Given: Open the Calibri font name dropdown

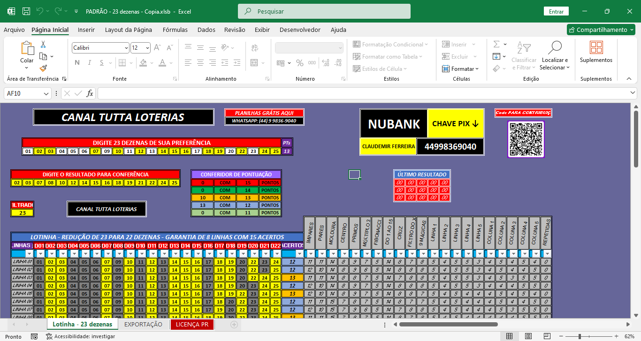Looking at the screenshot, I should click(126, 48).
